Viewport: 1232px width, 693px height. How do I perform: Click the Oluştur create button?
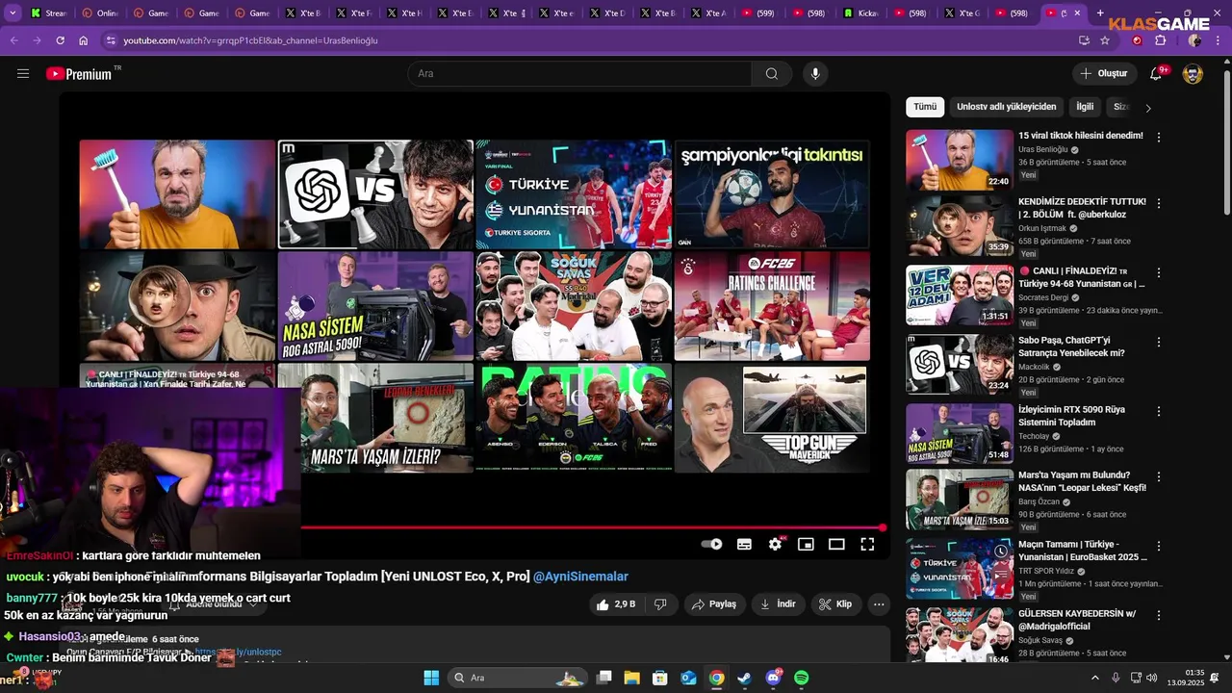click(x=1104, y=74)
